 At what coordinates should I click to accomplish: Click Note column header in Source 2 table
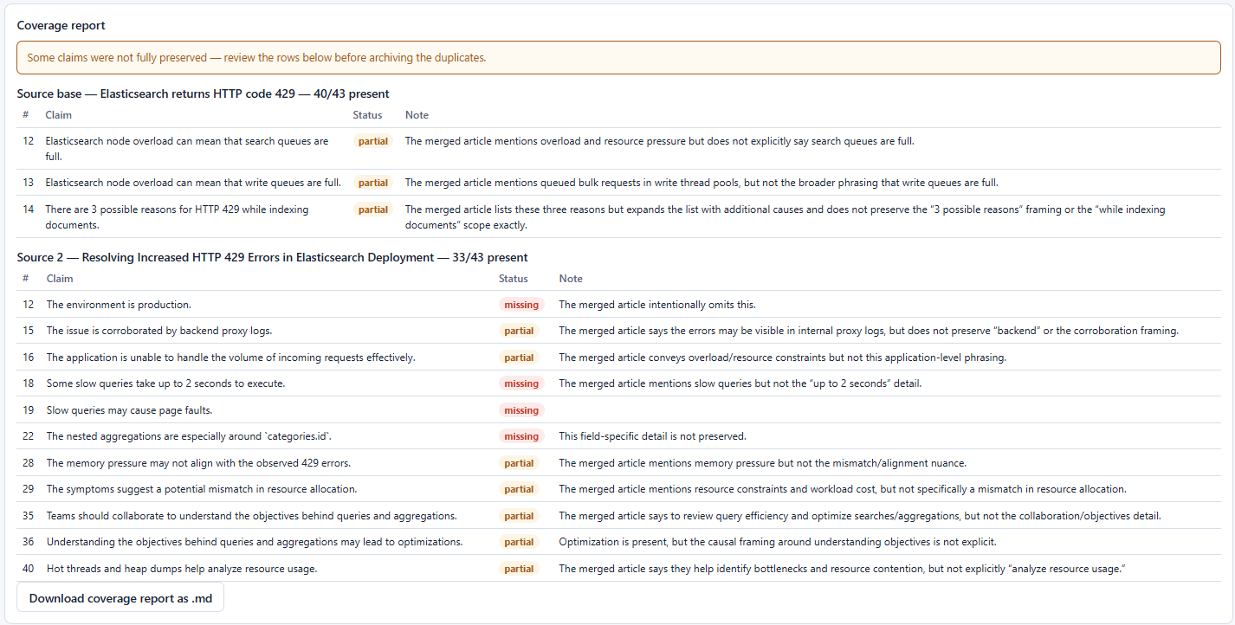coord(571,279)
